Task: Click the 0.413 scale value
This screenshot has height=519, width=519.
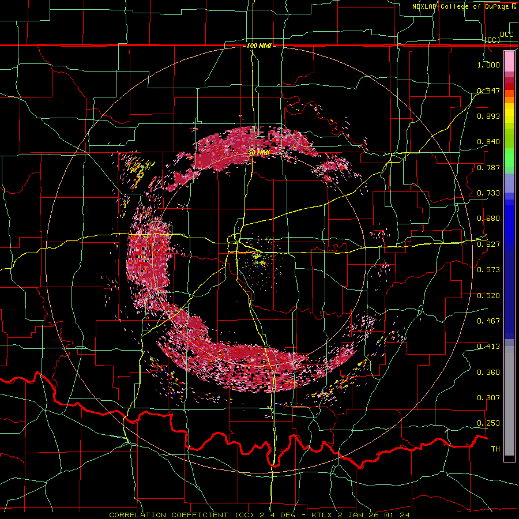Action: pos(488,346)
